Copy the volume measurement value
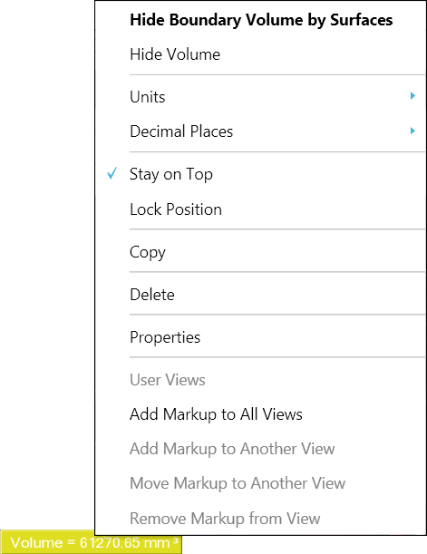The width and height of the screenshot is (427, 554). click(x=260, y=252)
